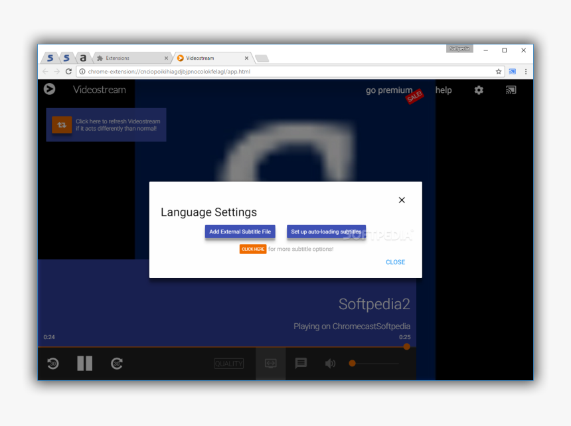Screen dimensions: 571x426
Task: Switch to pinned 'a' tab
Action: (x=83, y=58)
